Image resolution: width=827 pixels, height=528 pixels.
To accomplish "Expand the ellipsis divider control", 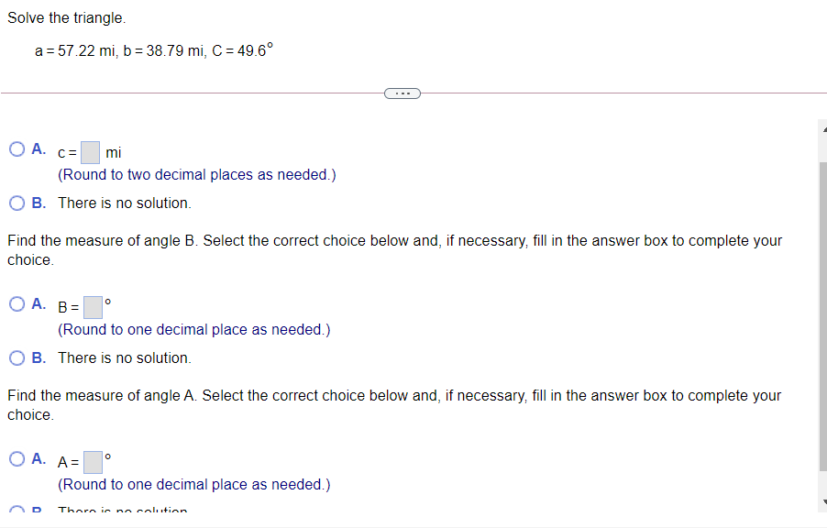I will pos(402,93).
